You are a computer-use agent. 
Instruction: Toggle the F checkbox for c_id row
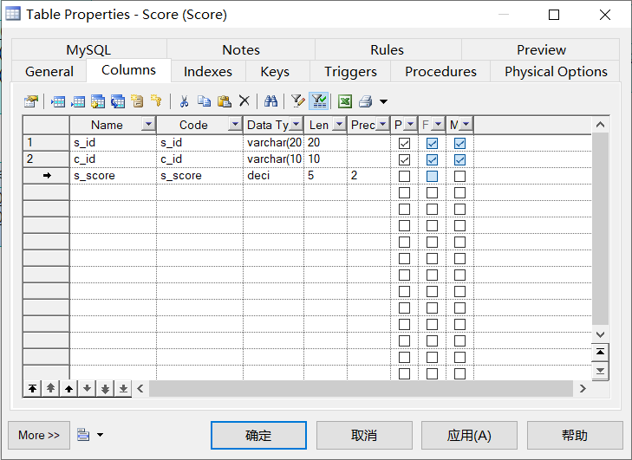click(432, 159)
